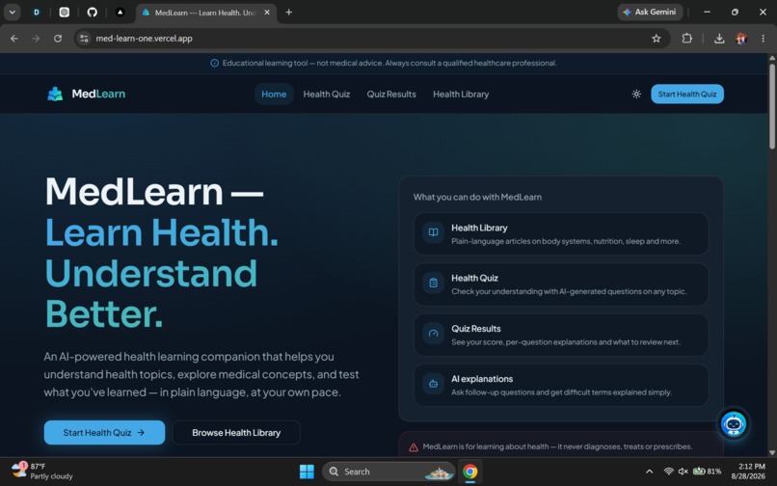This screenshot has height=486, width=777.
Task: Open Quiz Results from the navigation bar
Action: pos(391,94)
